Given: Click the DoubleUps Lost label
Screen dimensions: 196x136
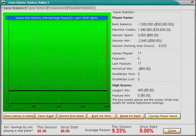Looking at the screenshot, I should [124, 79].
